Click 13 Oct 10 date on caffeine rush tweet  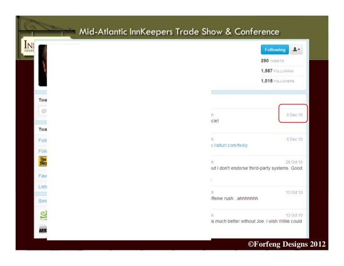click(294, 192)
